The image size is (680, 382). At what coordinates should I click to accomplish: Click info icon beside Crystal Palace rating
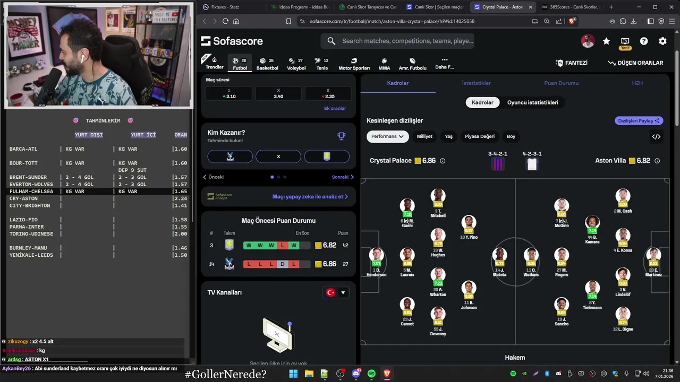click(x=443, y=161)
